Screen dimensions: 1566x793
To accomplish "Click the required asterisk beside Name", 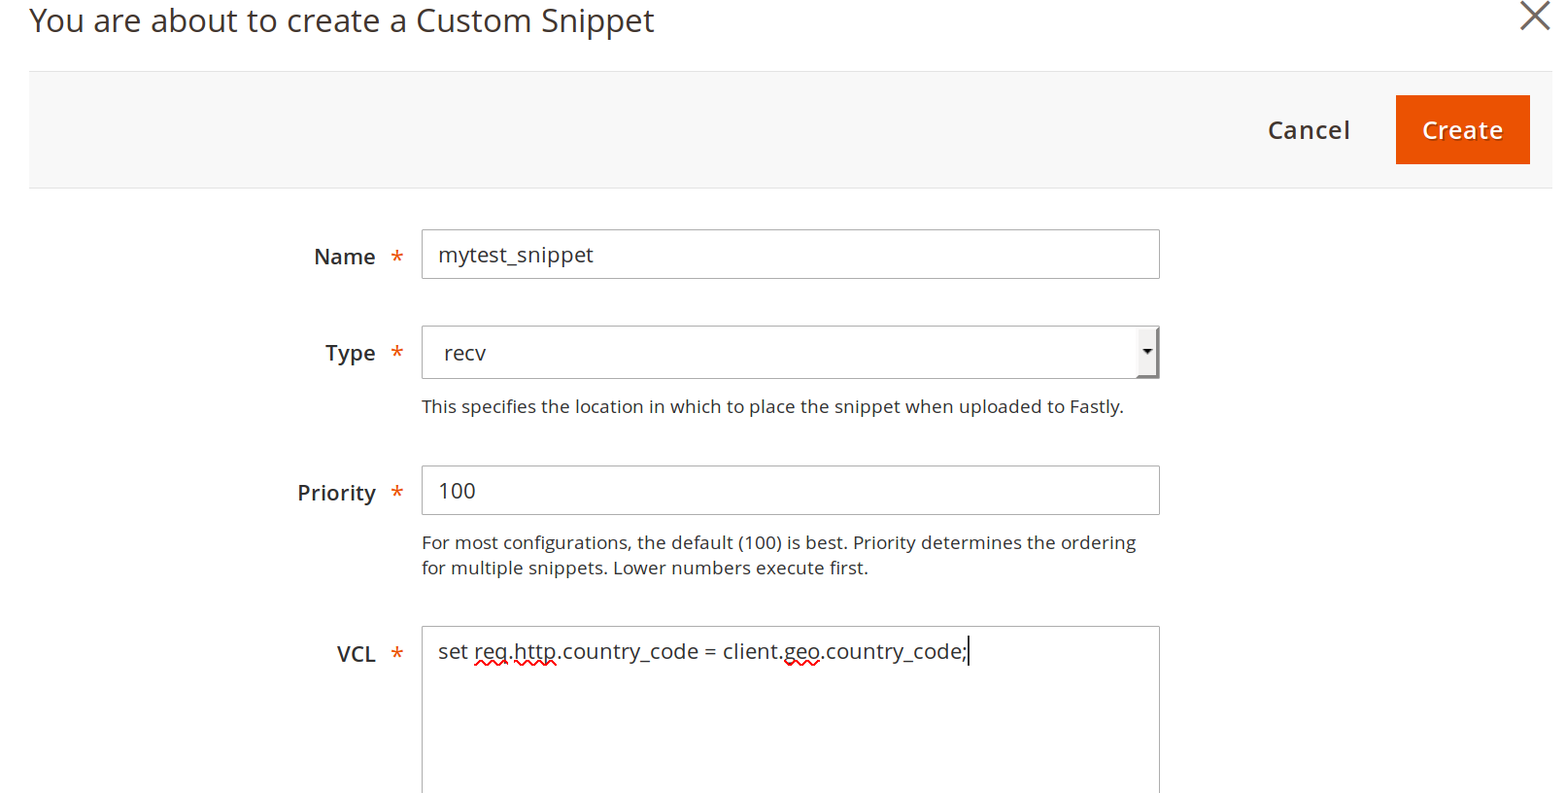I will (x=397, y=258).
